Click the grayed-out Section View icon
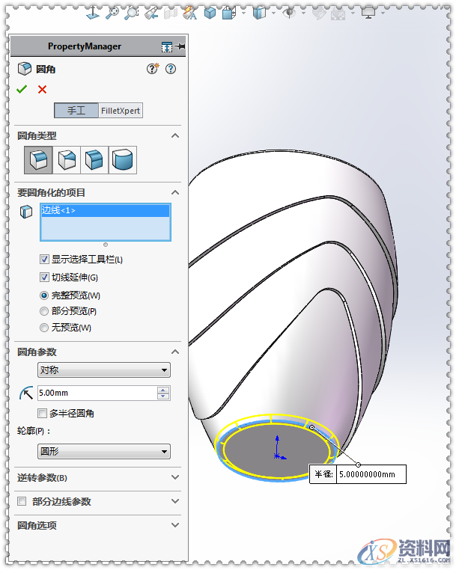The image size is (456, 570). pyautogui.click(x=170, y=13)
